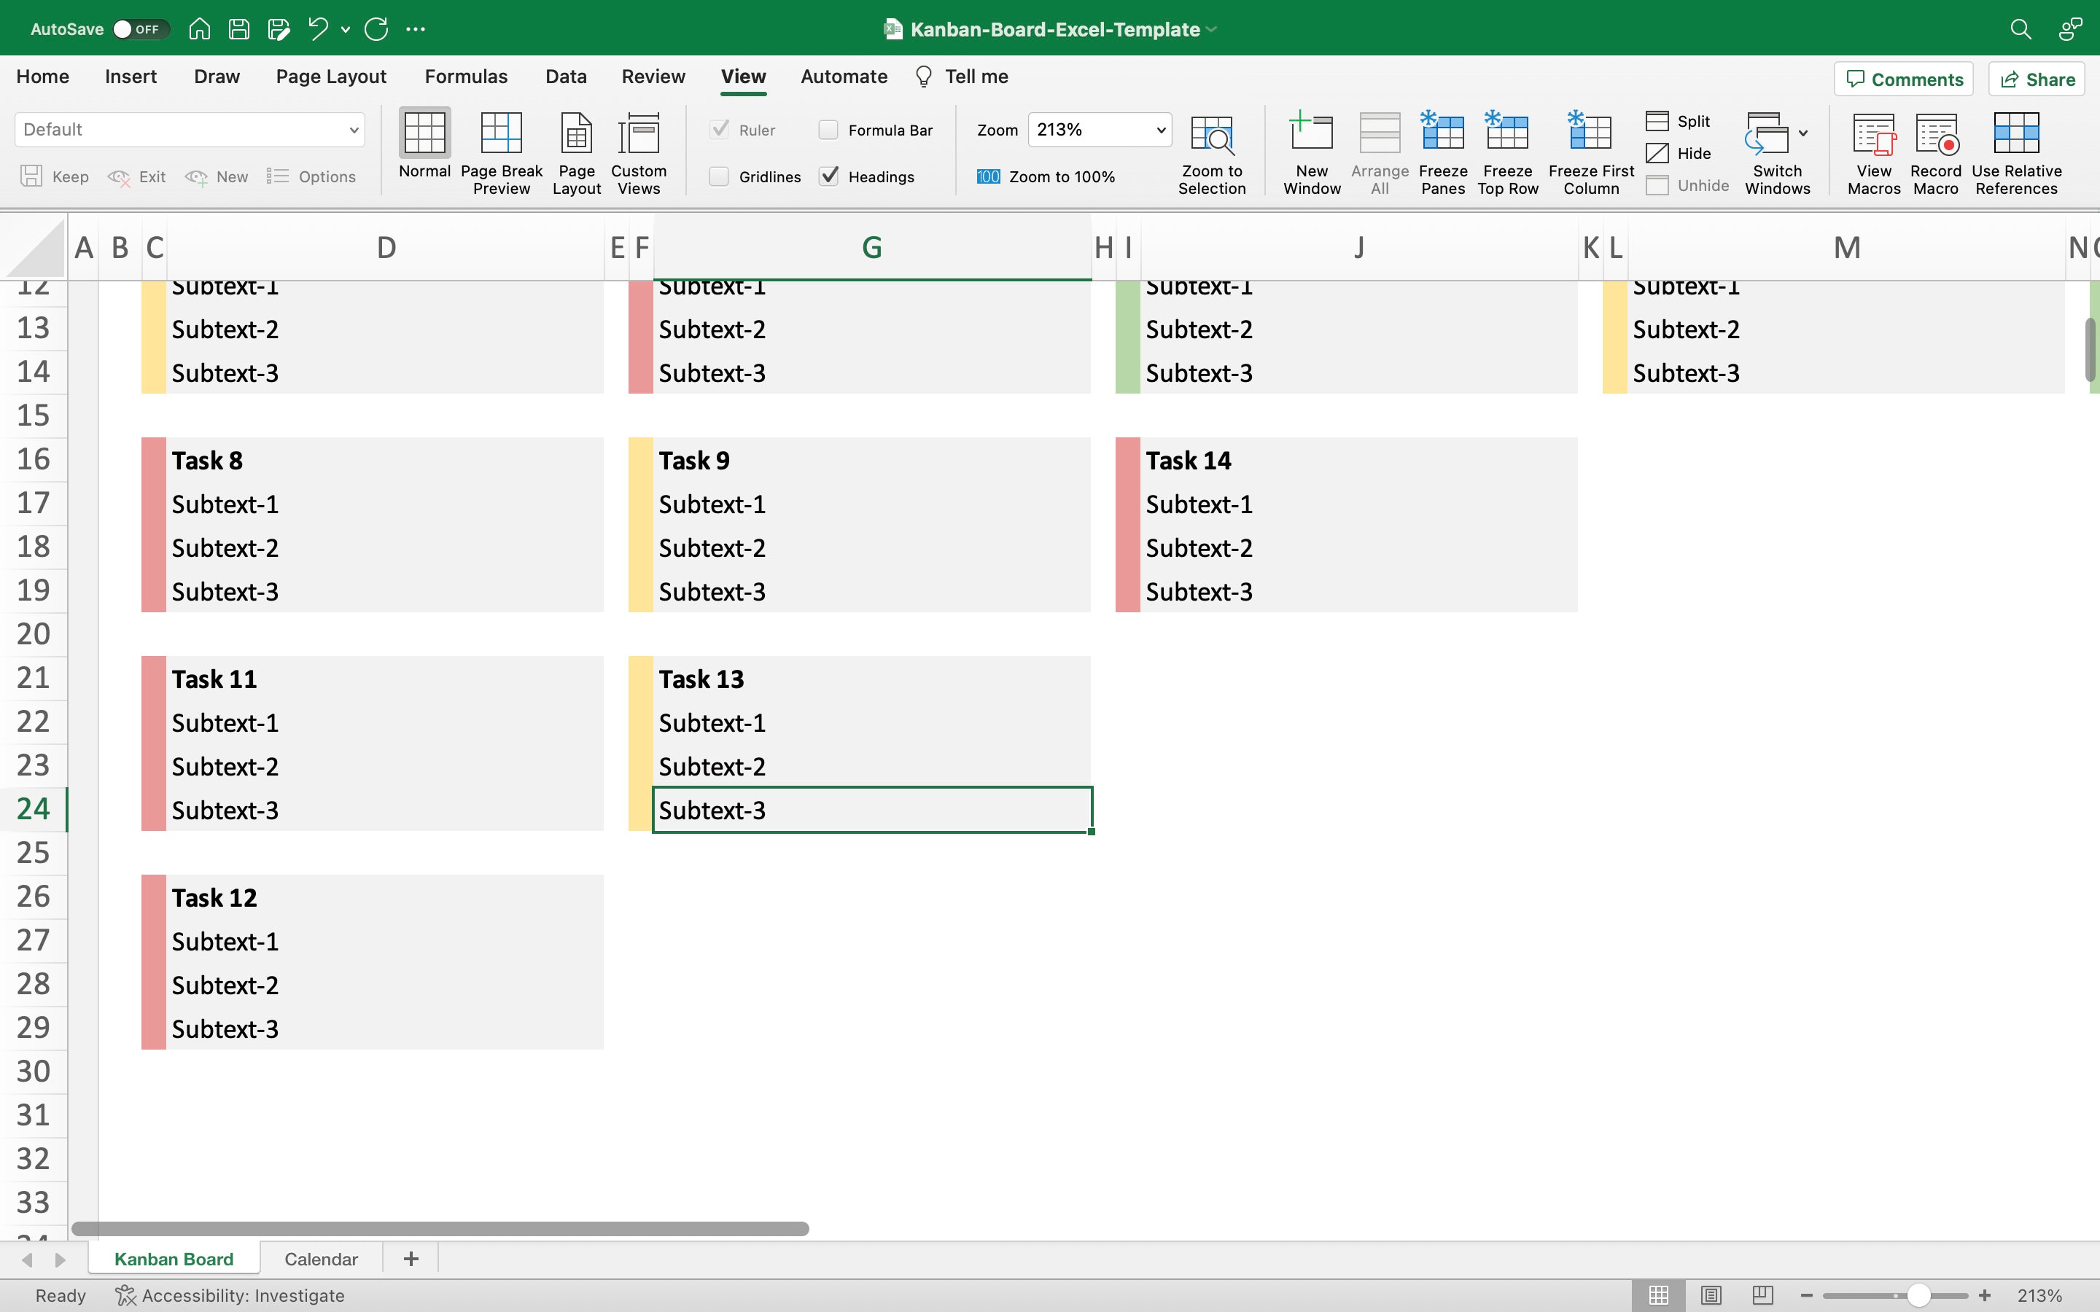This screenshot has height=1312, width=2100.
Task: Switch to Normal view
Action: click(423, 149)
